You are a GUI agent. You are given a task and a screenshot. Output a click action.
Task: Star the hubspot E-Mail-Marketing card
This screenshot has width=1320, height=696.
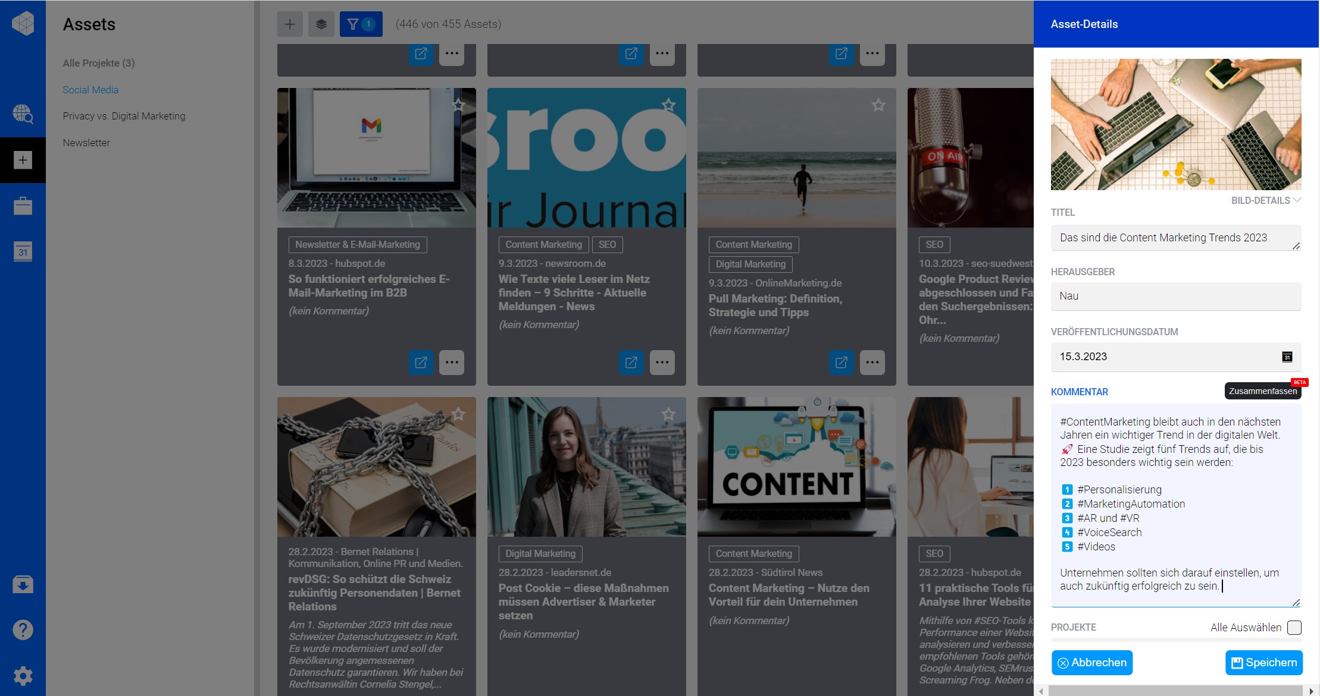(459, 105)
